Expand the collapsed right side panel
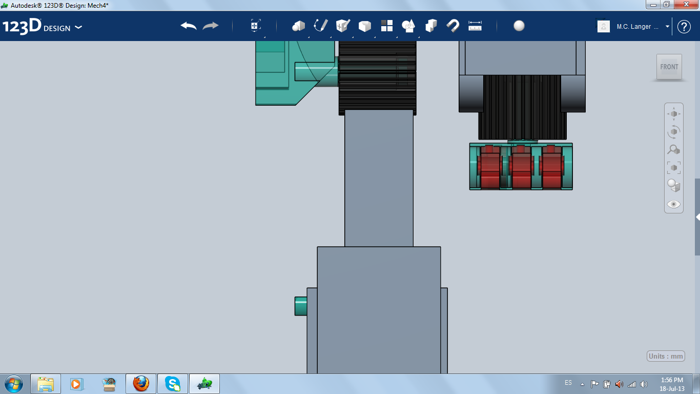Screen dimensions: 700x394 click(x=697, y=217)
